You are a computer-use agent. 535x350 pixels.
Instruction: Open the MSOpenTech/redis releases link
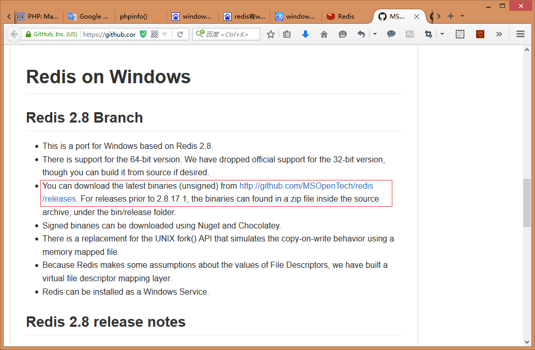[x=306, y=186]
